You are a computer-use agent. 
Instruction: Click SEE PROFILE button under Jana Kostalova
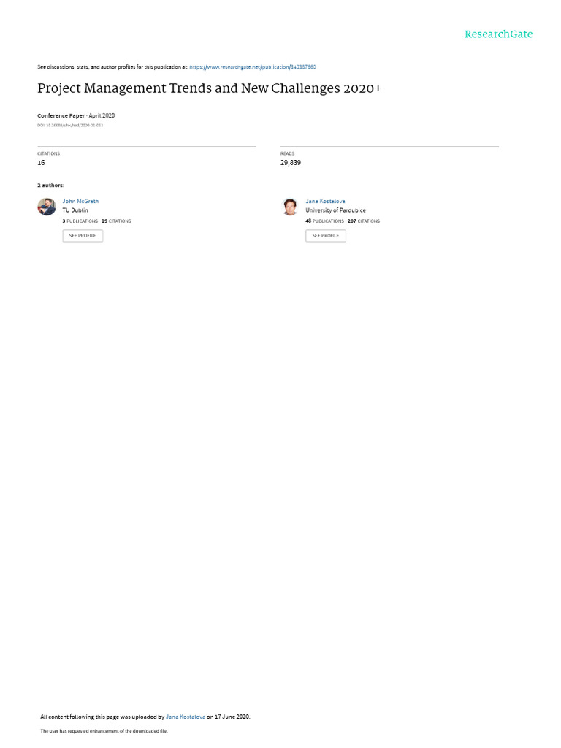(326, 236)
